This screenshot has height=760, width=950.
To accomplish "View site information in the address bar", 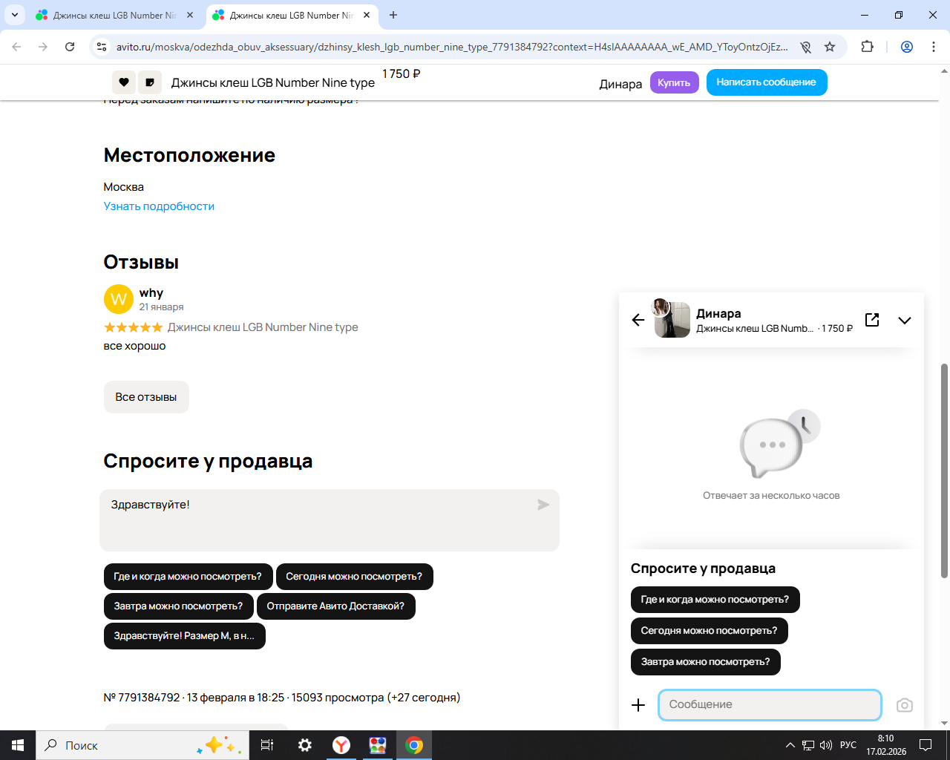I will (102, 47).
